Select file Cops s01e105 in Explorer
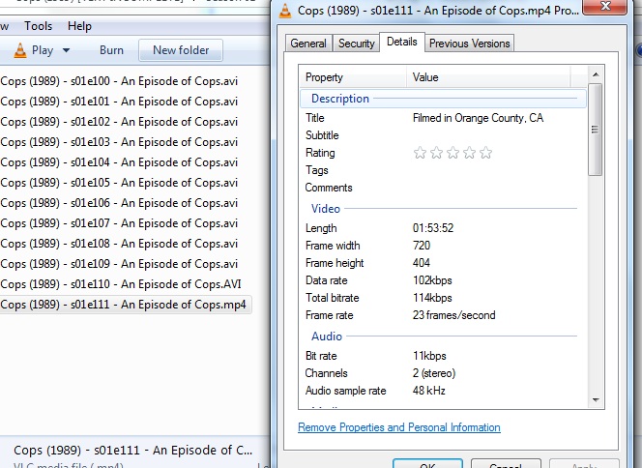The height and width of the screenshot is (468, 642). point(119,183)
